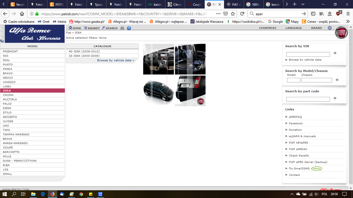The image size is (353, 198).
Task: Open Firefox library icon
Action: (322, 14)
